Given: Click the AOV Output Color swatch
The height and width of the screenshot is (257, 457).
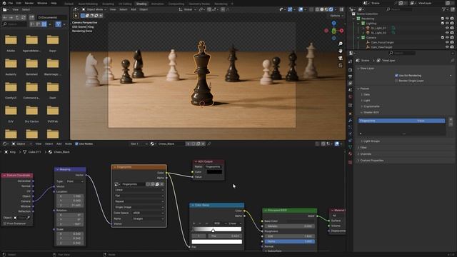Looking at the screenshot, I should click(214, 172).
